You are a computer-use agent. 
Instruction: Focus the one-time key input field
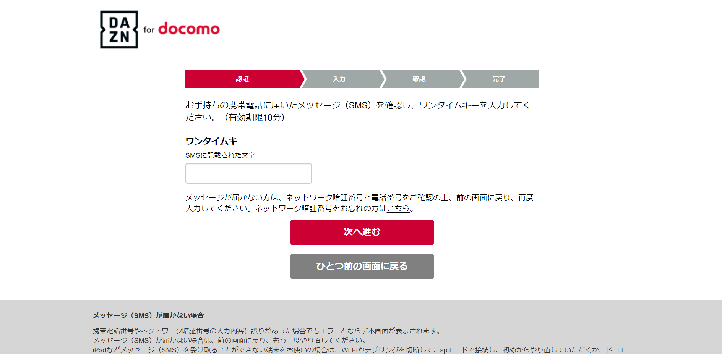tap(248, 173)
